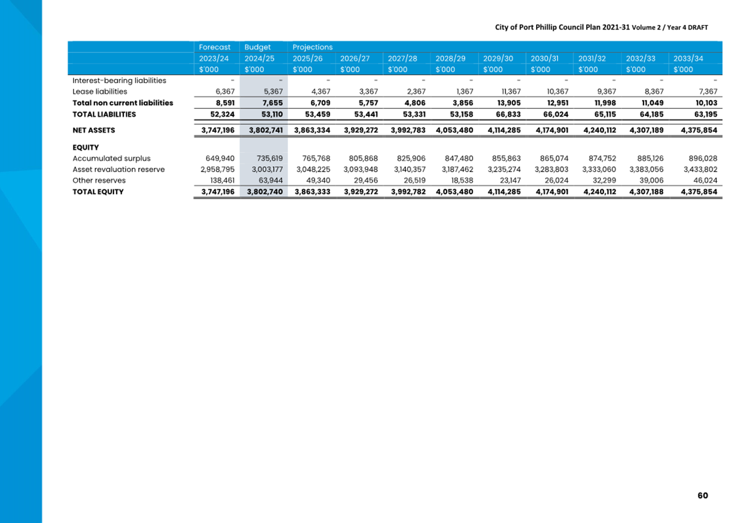
Task: Select the NET ASSETS row label
Action: (x=94, y=130)
